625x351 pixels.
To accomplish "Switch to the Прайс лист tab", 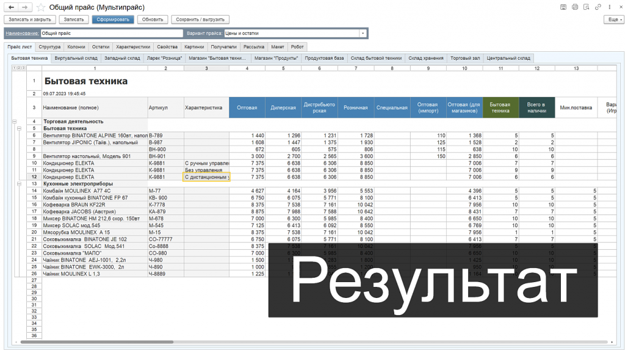I will click(20, 47).
